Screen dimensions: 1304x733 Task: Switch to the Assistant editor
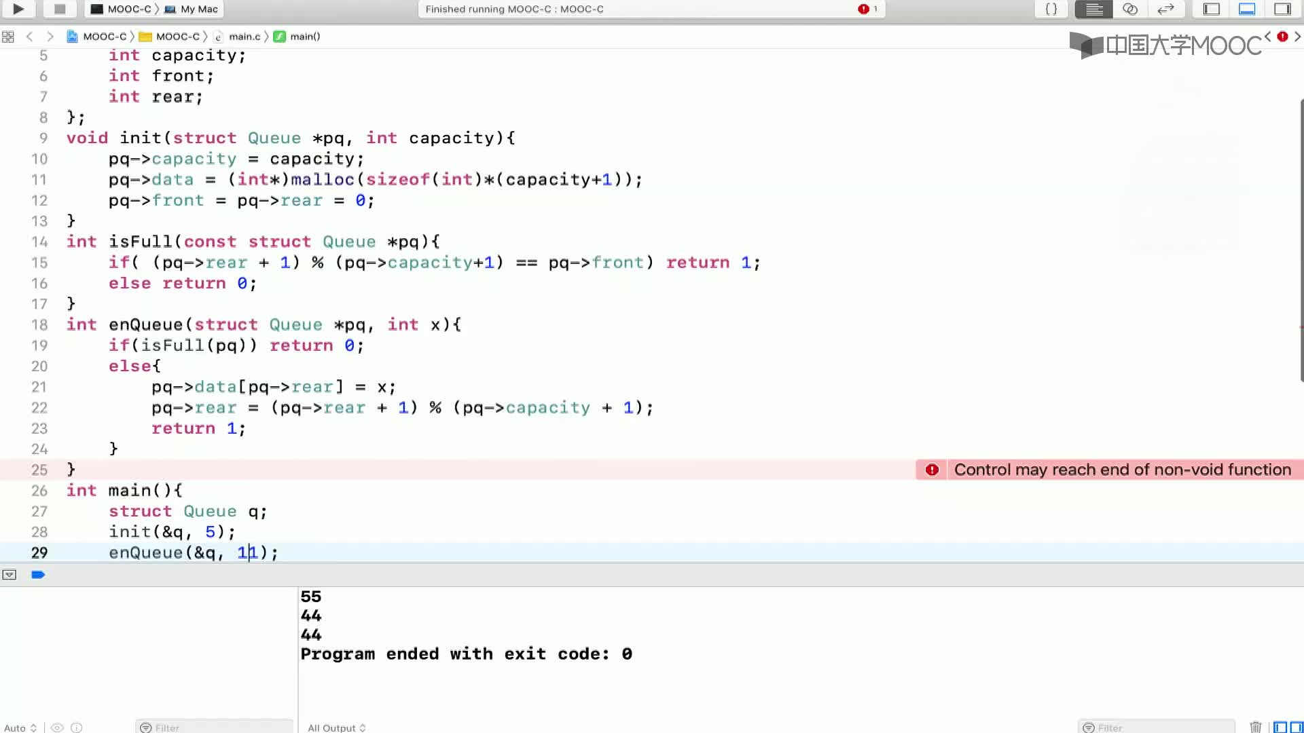coord(1130,9)
